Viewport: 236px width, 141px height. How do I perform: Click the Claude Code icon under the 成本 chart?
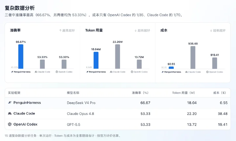186,72
